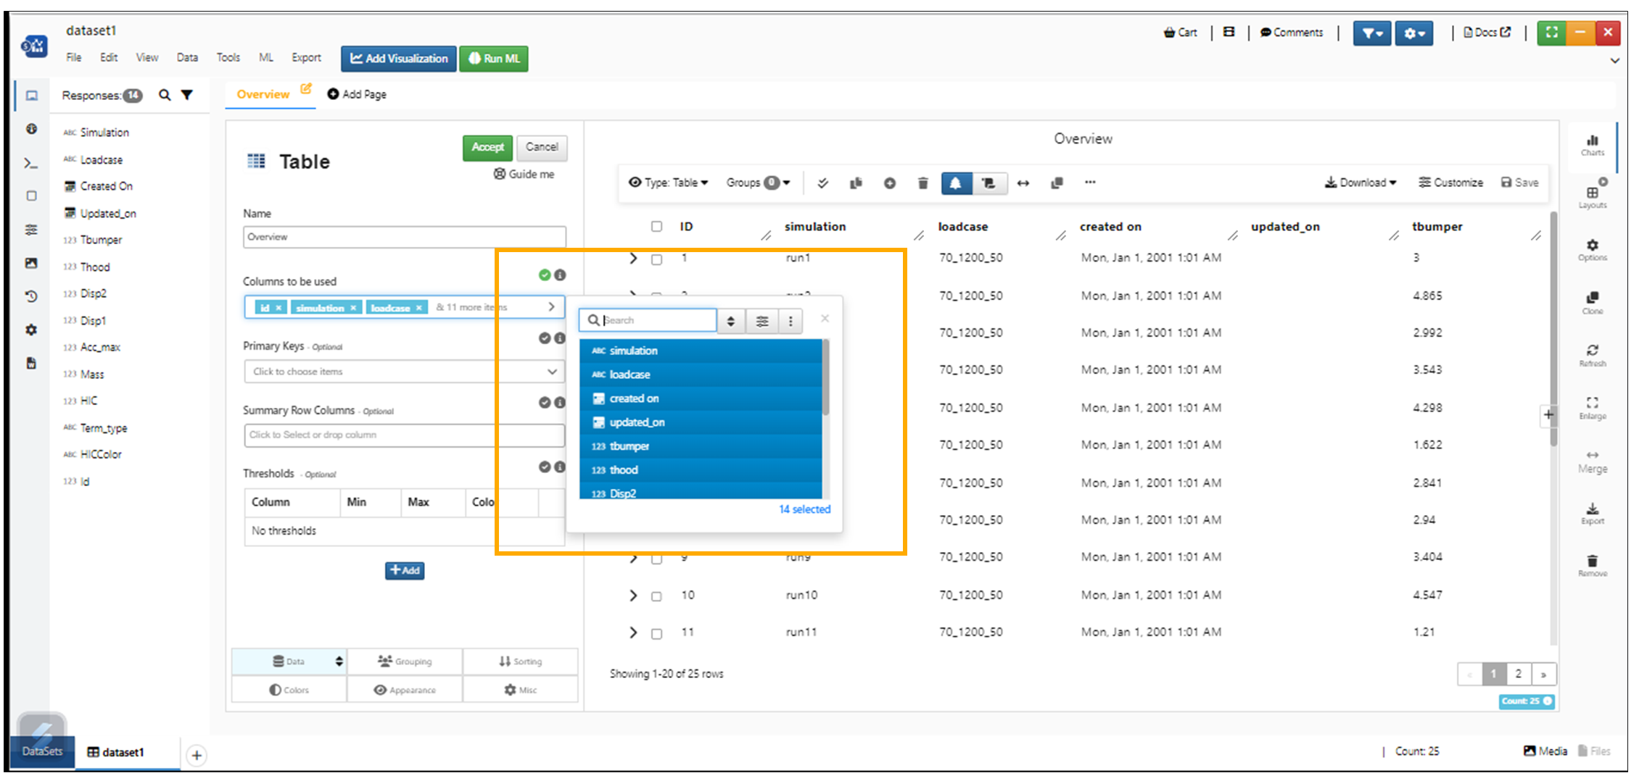Click the Run ML button

494,59
